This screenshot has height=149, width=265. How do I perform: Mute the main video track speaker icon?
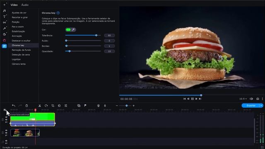[6, 133]
